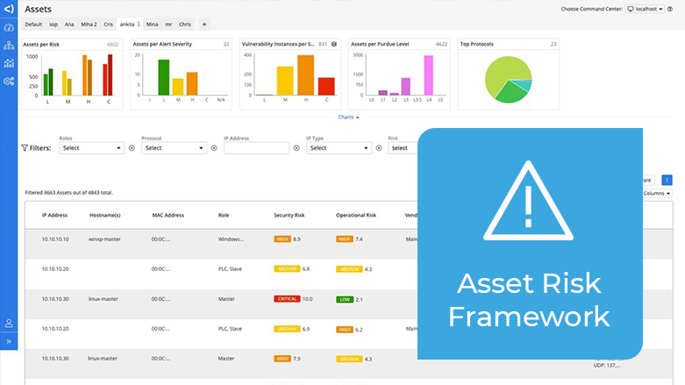Open the analytics chart icon in the sidebar
The width and height of the screenshot is (685, 385).
(x=9, y=63)
